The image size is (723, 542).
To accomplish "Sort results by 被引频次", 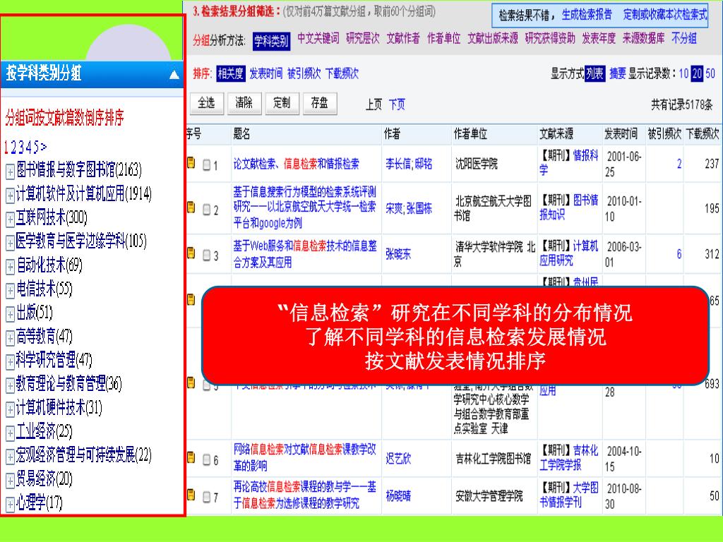I will coord(304,73).
